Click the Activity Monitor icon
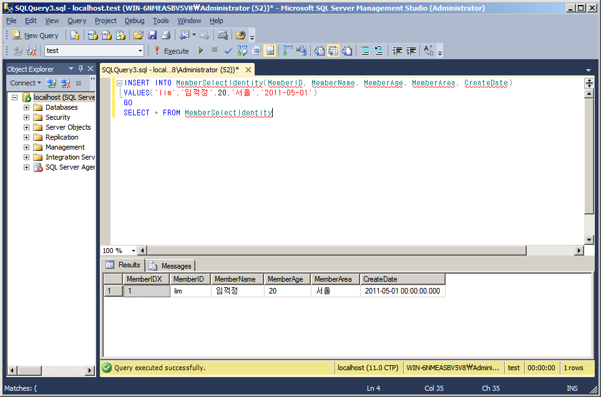The image size is (601, 397). [x=223, y=36]
